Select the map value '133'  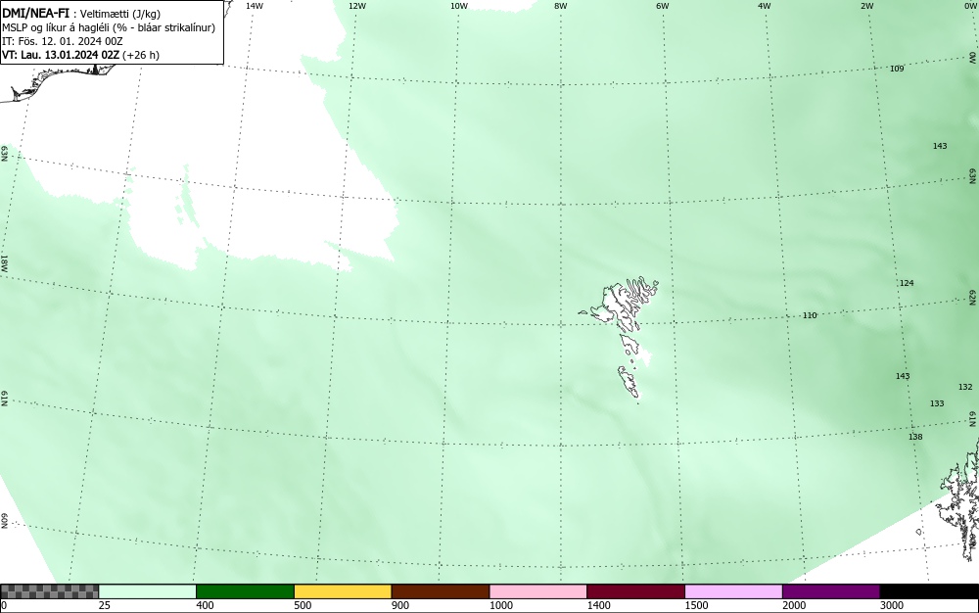click(937, 403)
